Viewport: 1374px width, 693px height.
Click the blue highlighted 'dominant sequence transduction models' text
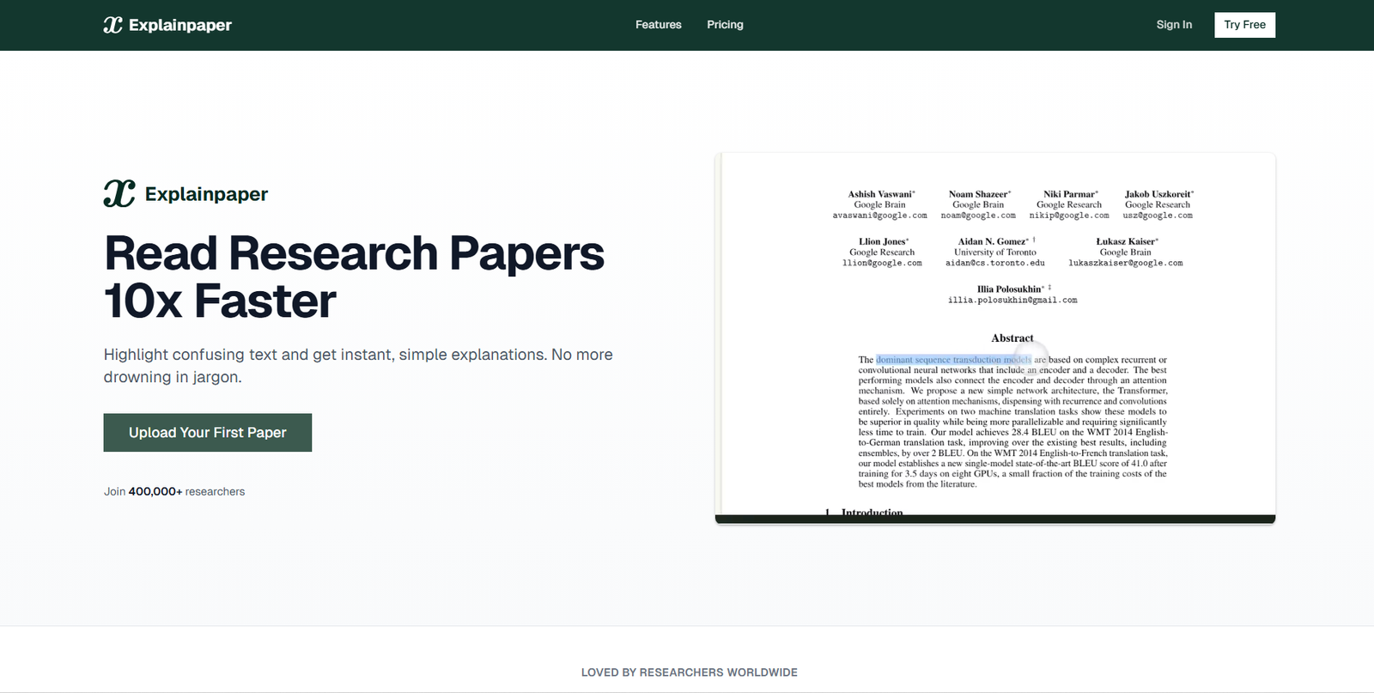952,360
